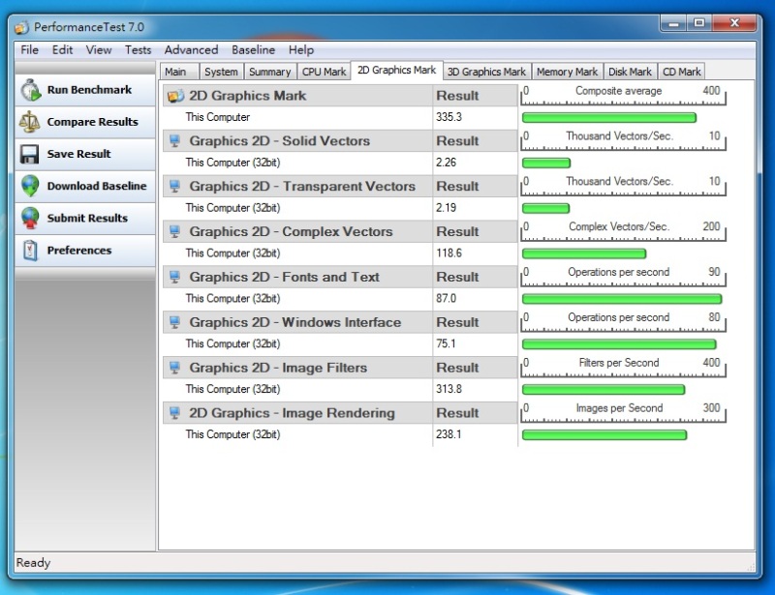Click the Save Result floppy disk icon
Screen dimensions: 775x595
pos(30,154)
